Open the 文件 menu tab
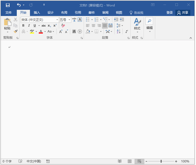Screen dimensions: 196x165 [8, 13]
